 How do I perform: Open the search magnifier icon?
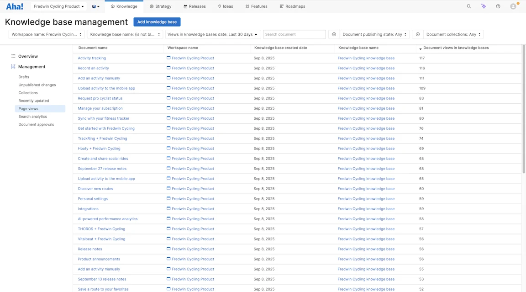(x=468, y=6)
